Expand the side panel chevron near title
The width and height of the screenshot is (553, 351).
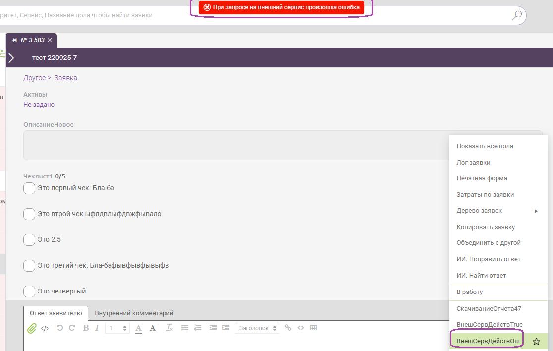click(12, 58)
